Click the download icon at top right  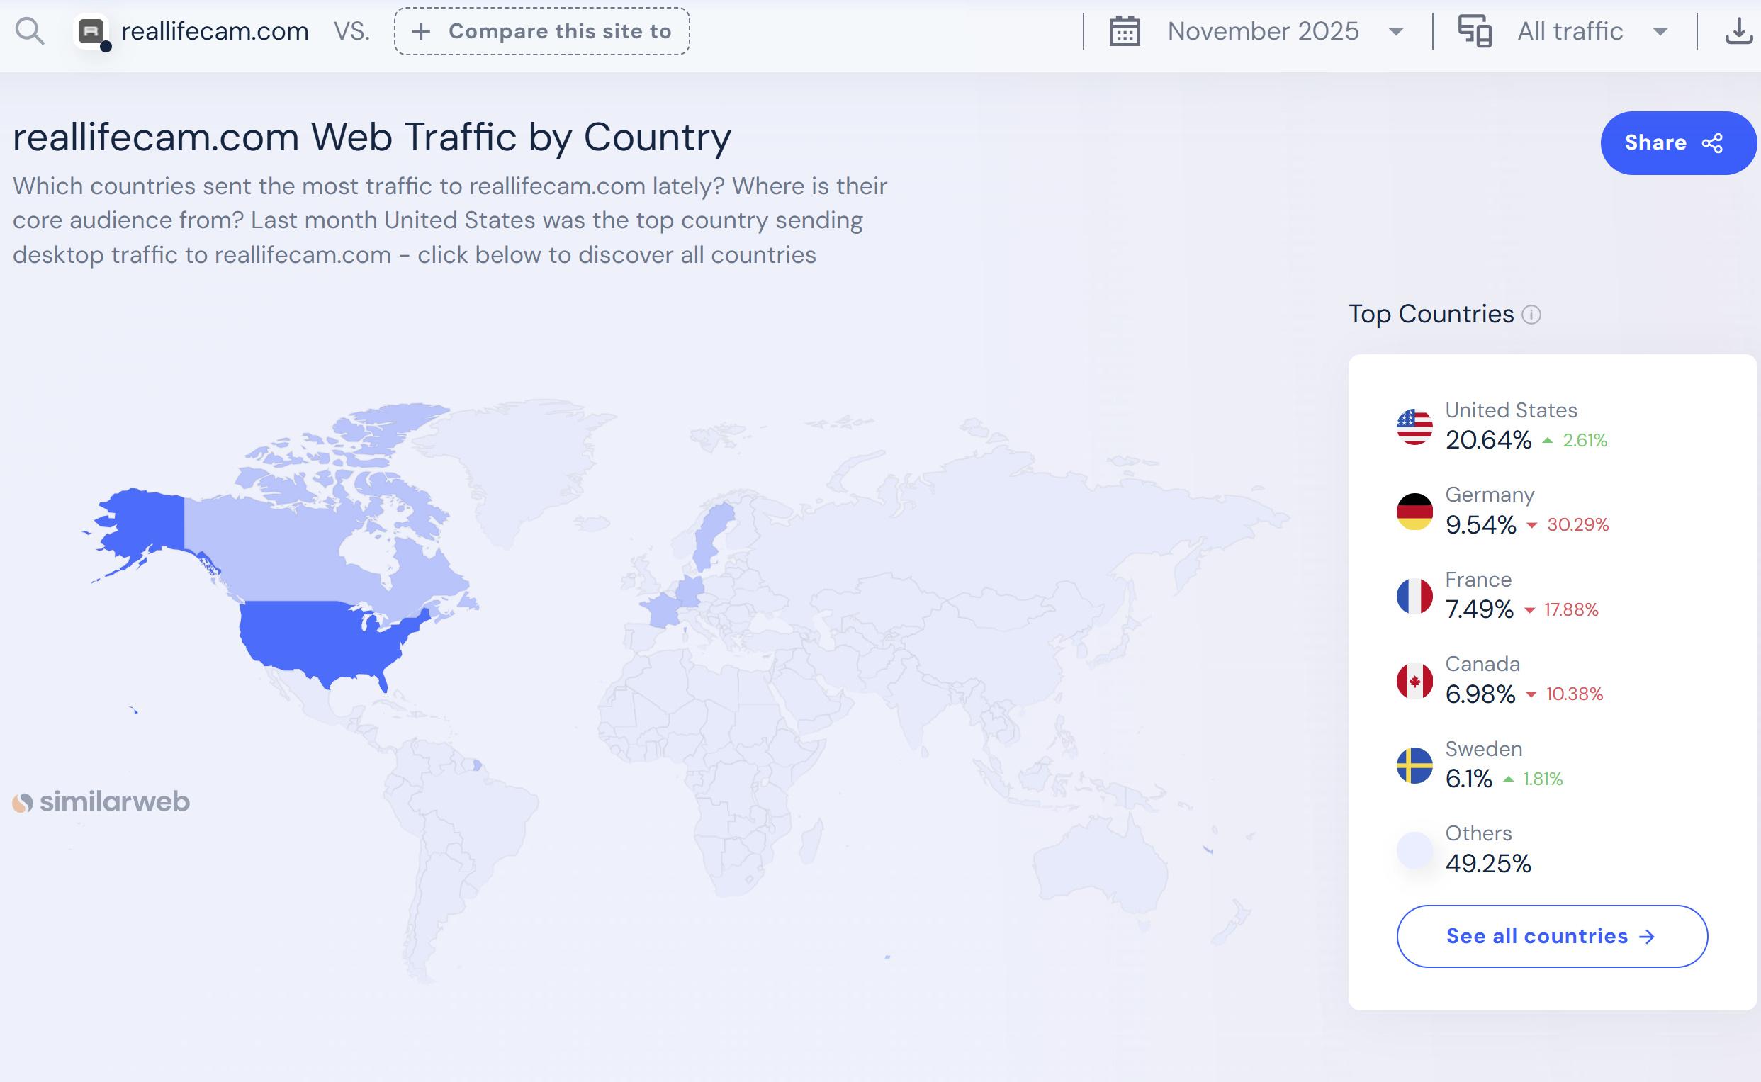pos(1739,31)
